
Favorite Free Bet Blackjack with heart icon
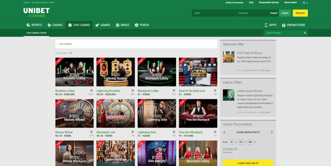click(x=215, y=132)
